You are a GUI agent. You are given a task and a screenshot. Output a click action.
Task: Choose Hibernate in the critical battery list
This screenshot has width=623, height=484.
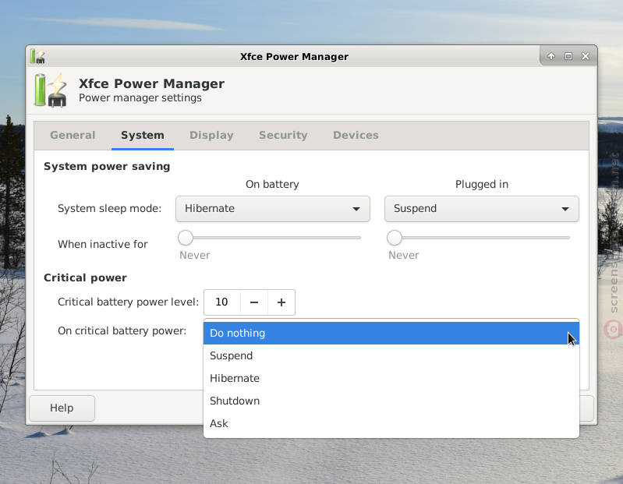point(391,378)
